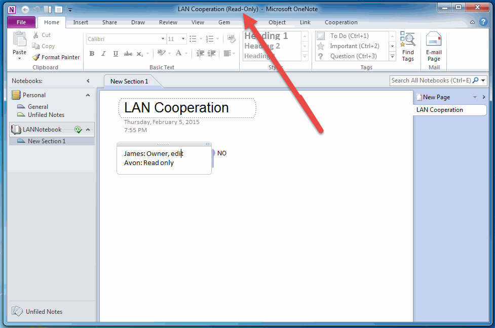Apply the Important star tag
Image resolution: width=495 pixels, height=328 pixels.
352,46
